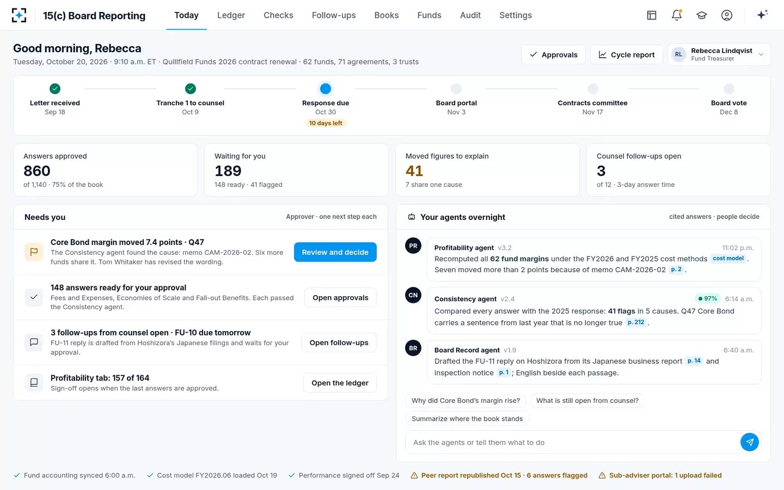Open the Cycle report button

click(x=627, y=54)
